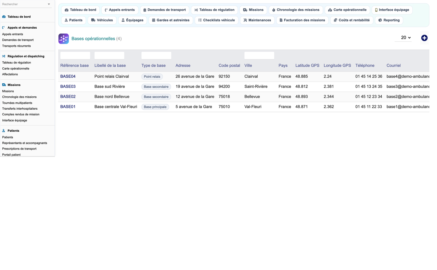Image resolution: width=437 pixels, height=270 pixels.
Task: Open the BASE01 reference link
Action: point(68,107)
